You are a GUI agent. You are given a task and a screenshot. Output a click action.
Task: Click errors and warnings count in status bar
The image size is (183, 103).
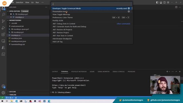click(x=9, y=98)
